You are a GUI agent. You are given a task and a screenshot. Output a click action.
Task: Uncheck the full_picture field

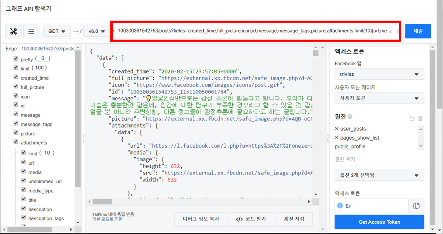click(16, 86)
